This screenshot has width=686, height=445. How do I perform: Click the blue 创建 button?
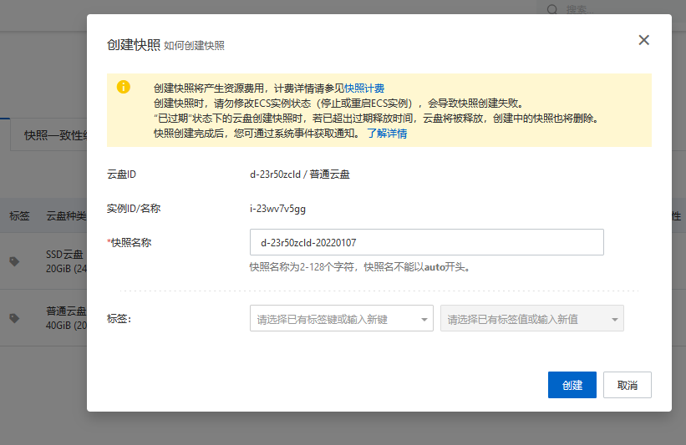click(x=572, y=385)
